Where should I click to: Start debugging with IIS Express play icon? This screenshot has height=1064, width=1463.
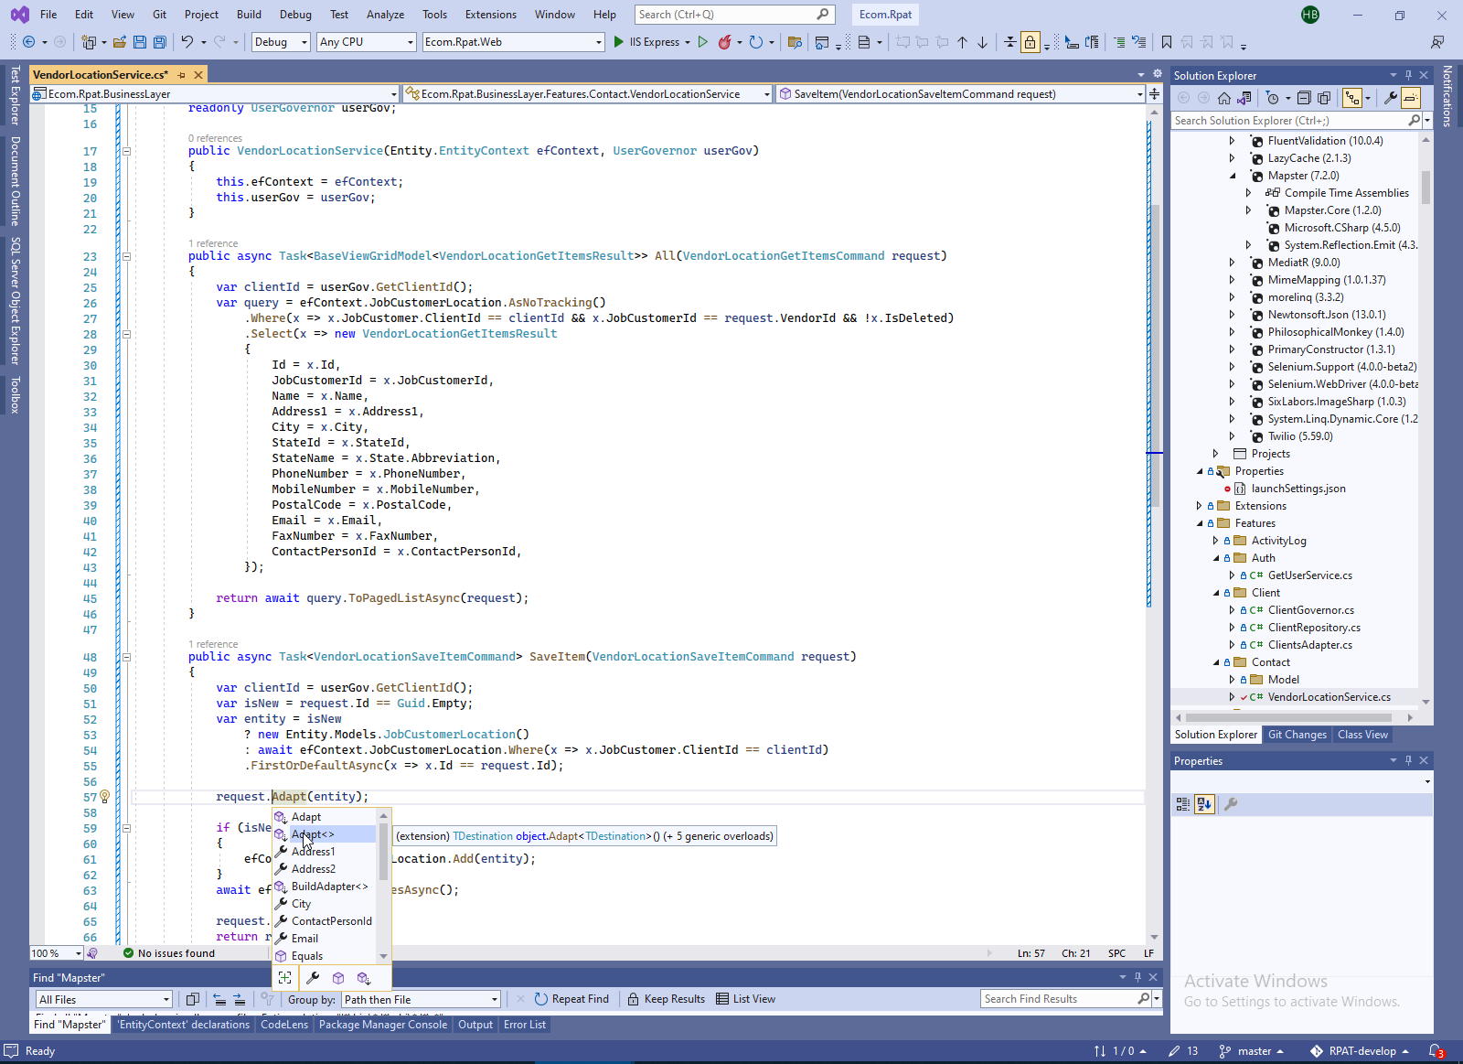point(619,42)
